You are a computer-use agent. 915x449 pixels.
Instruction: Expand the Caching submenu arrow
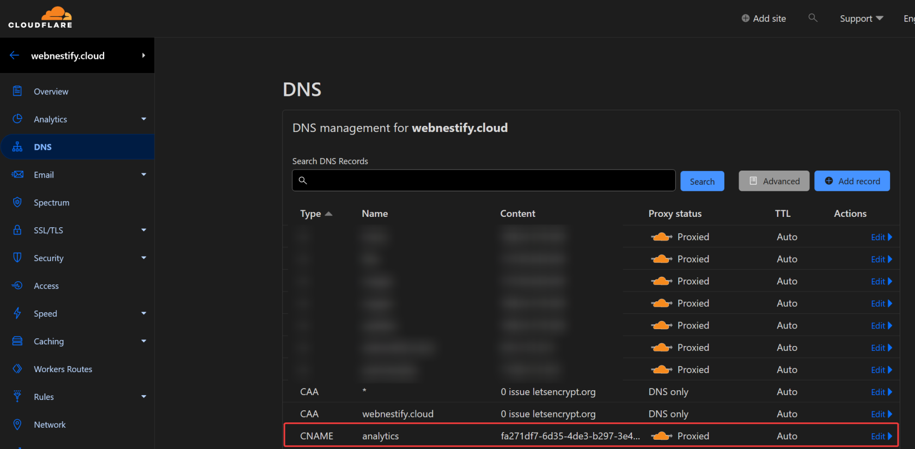(x=144, y=341)
